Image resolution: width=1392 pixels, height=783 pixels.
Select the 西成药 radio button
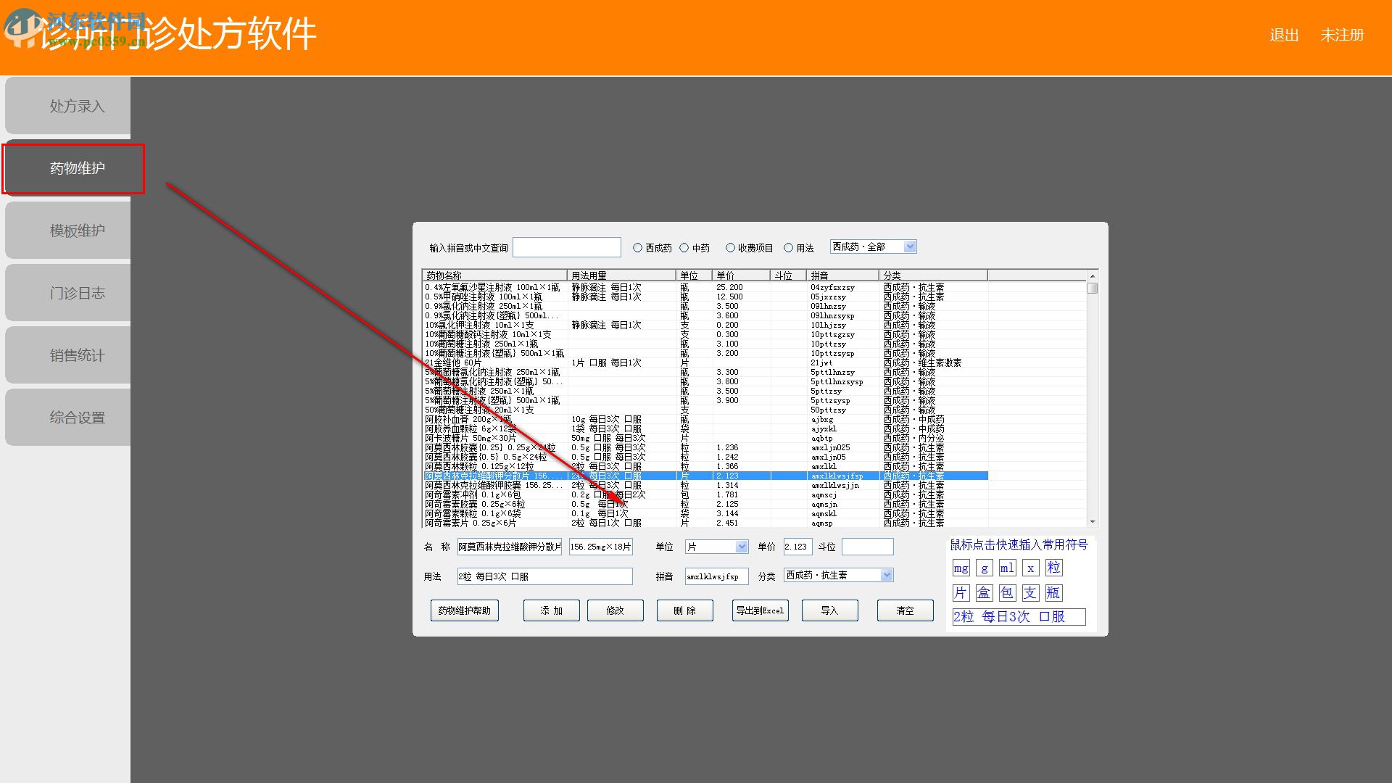pyautogui.click(x=638, y=248)
